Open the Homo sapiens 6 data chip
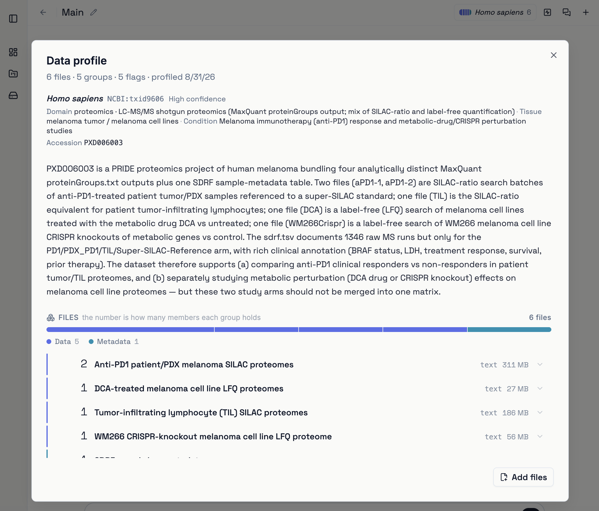This screenshot has height=511, width=599. click(495, 12)
